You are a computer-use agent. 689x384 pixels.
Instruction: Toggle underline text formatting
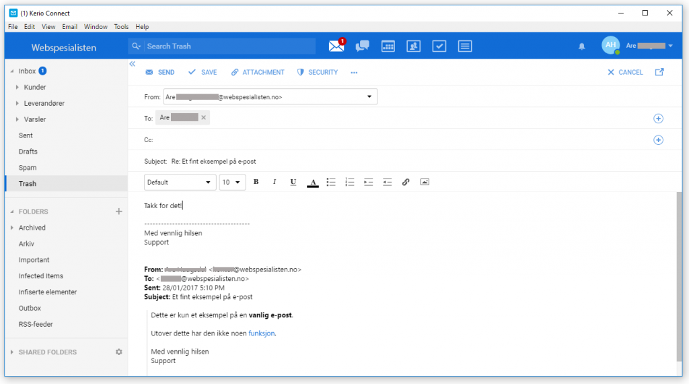[293, 182]
